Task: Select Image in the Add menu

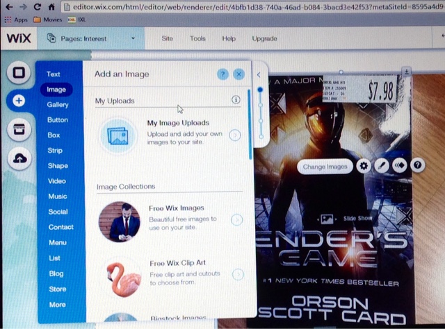Action: pos(56,90)
